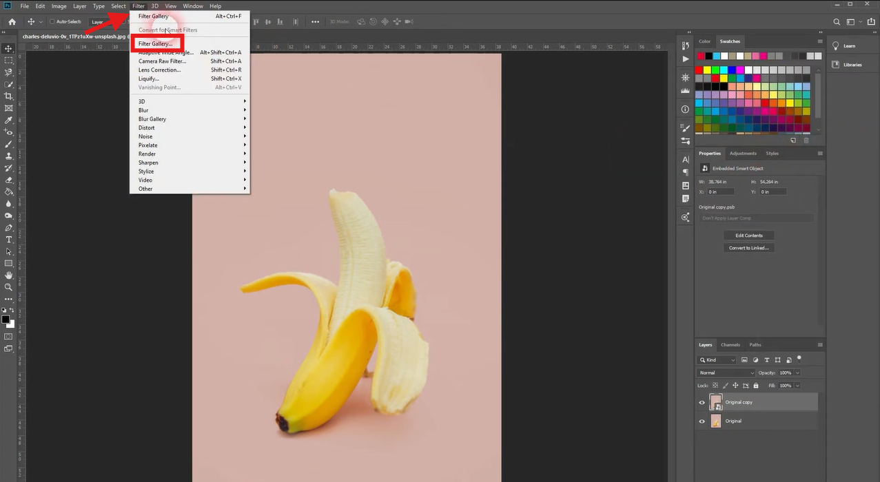Image resolution: width=880 pixels, height=482 pixels.
Task: Choose the Lasso tool
Action: tap(9, 72)
